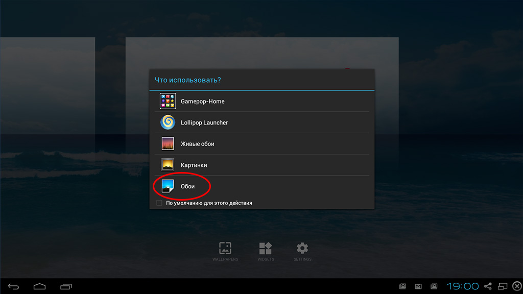Select the Обои wallpaper icon
The image size is (523, 294).
click(x=168, y=186)
